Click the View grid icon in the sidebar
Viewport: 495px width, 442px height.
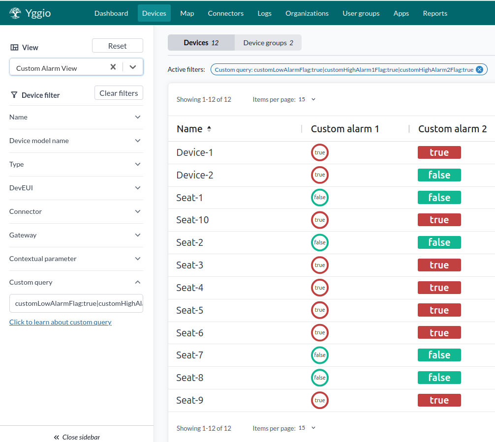click(14, 47)
